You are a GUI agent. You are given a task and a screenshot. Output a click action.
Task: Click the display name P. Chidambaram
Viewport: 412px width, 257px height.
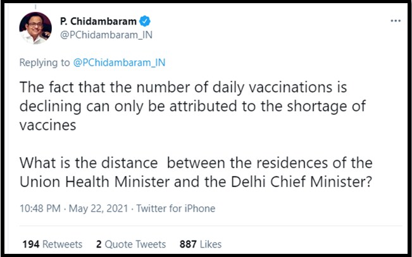pos(98,21)
